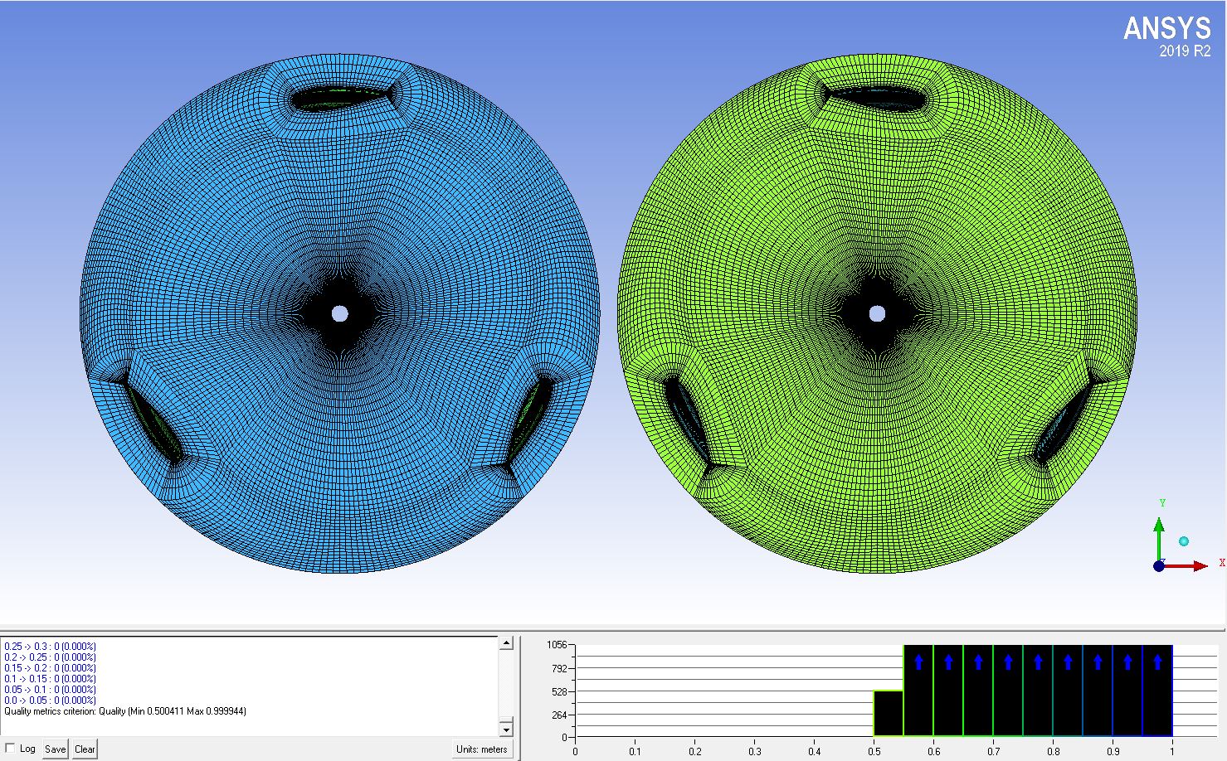Select the histogram bar for 0.7 to 0.75
Screen dimensions: 1227x761
click(x=1008, y=690)
